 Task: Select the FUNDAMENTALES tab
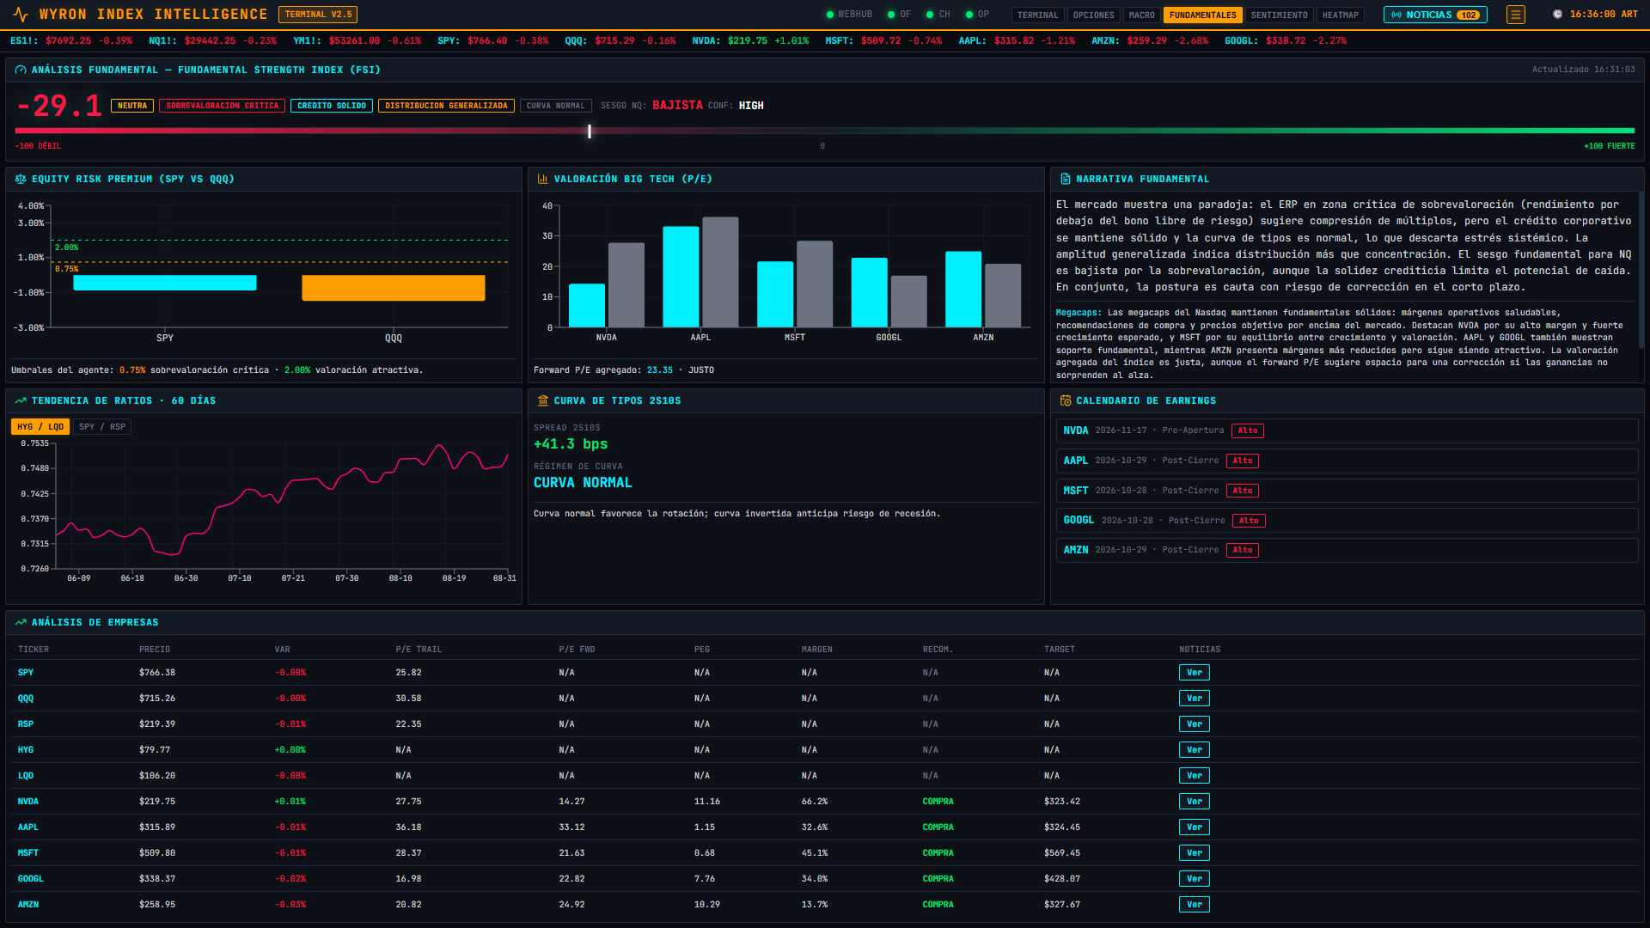pos(1203,15)
